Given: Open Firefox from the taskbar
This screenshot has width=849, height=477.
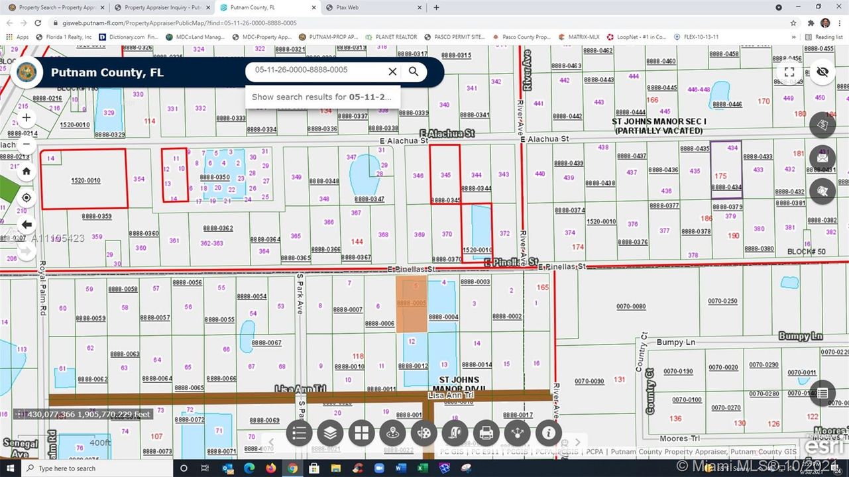Looking at the screenshot, I should click(270, 468).
